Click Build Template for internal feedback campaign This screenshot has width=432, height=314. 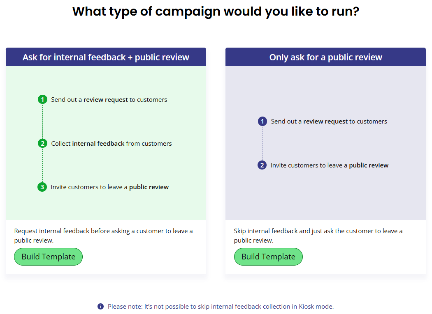[48, 257]
